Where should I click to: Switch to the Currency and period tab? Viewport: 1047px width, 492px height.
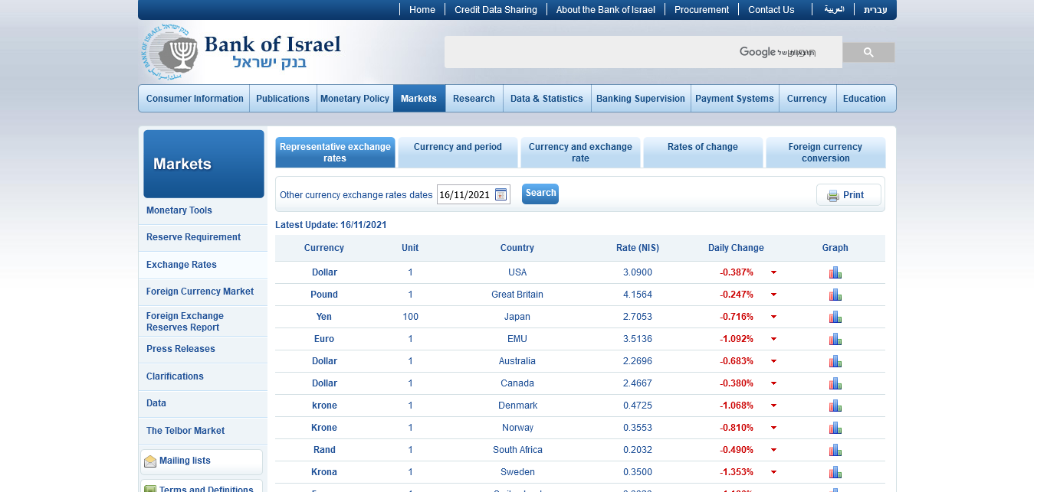[x=458, y=152]
